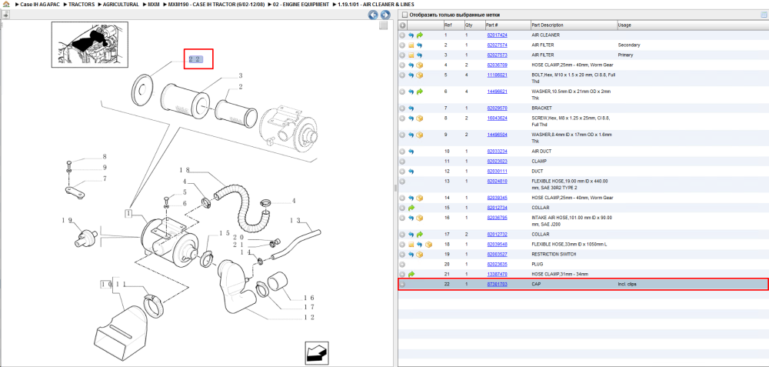Click the package icon in RESTRICTION SWITCH row
This screenshot has width=769, height=367.
pyautogui.click(x=420, y=255)
